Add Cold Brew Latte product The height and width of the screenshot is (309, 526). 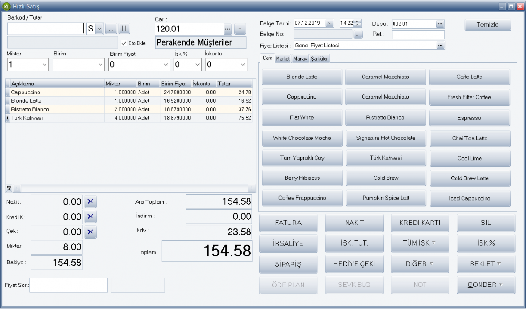470,178
